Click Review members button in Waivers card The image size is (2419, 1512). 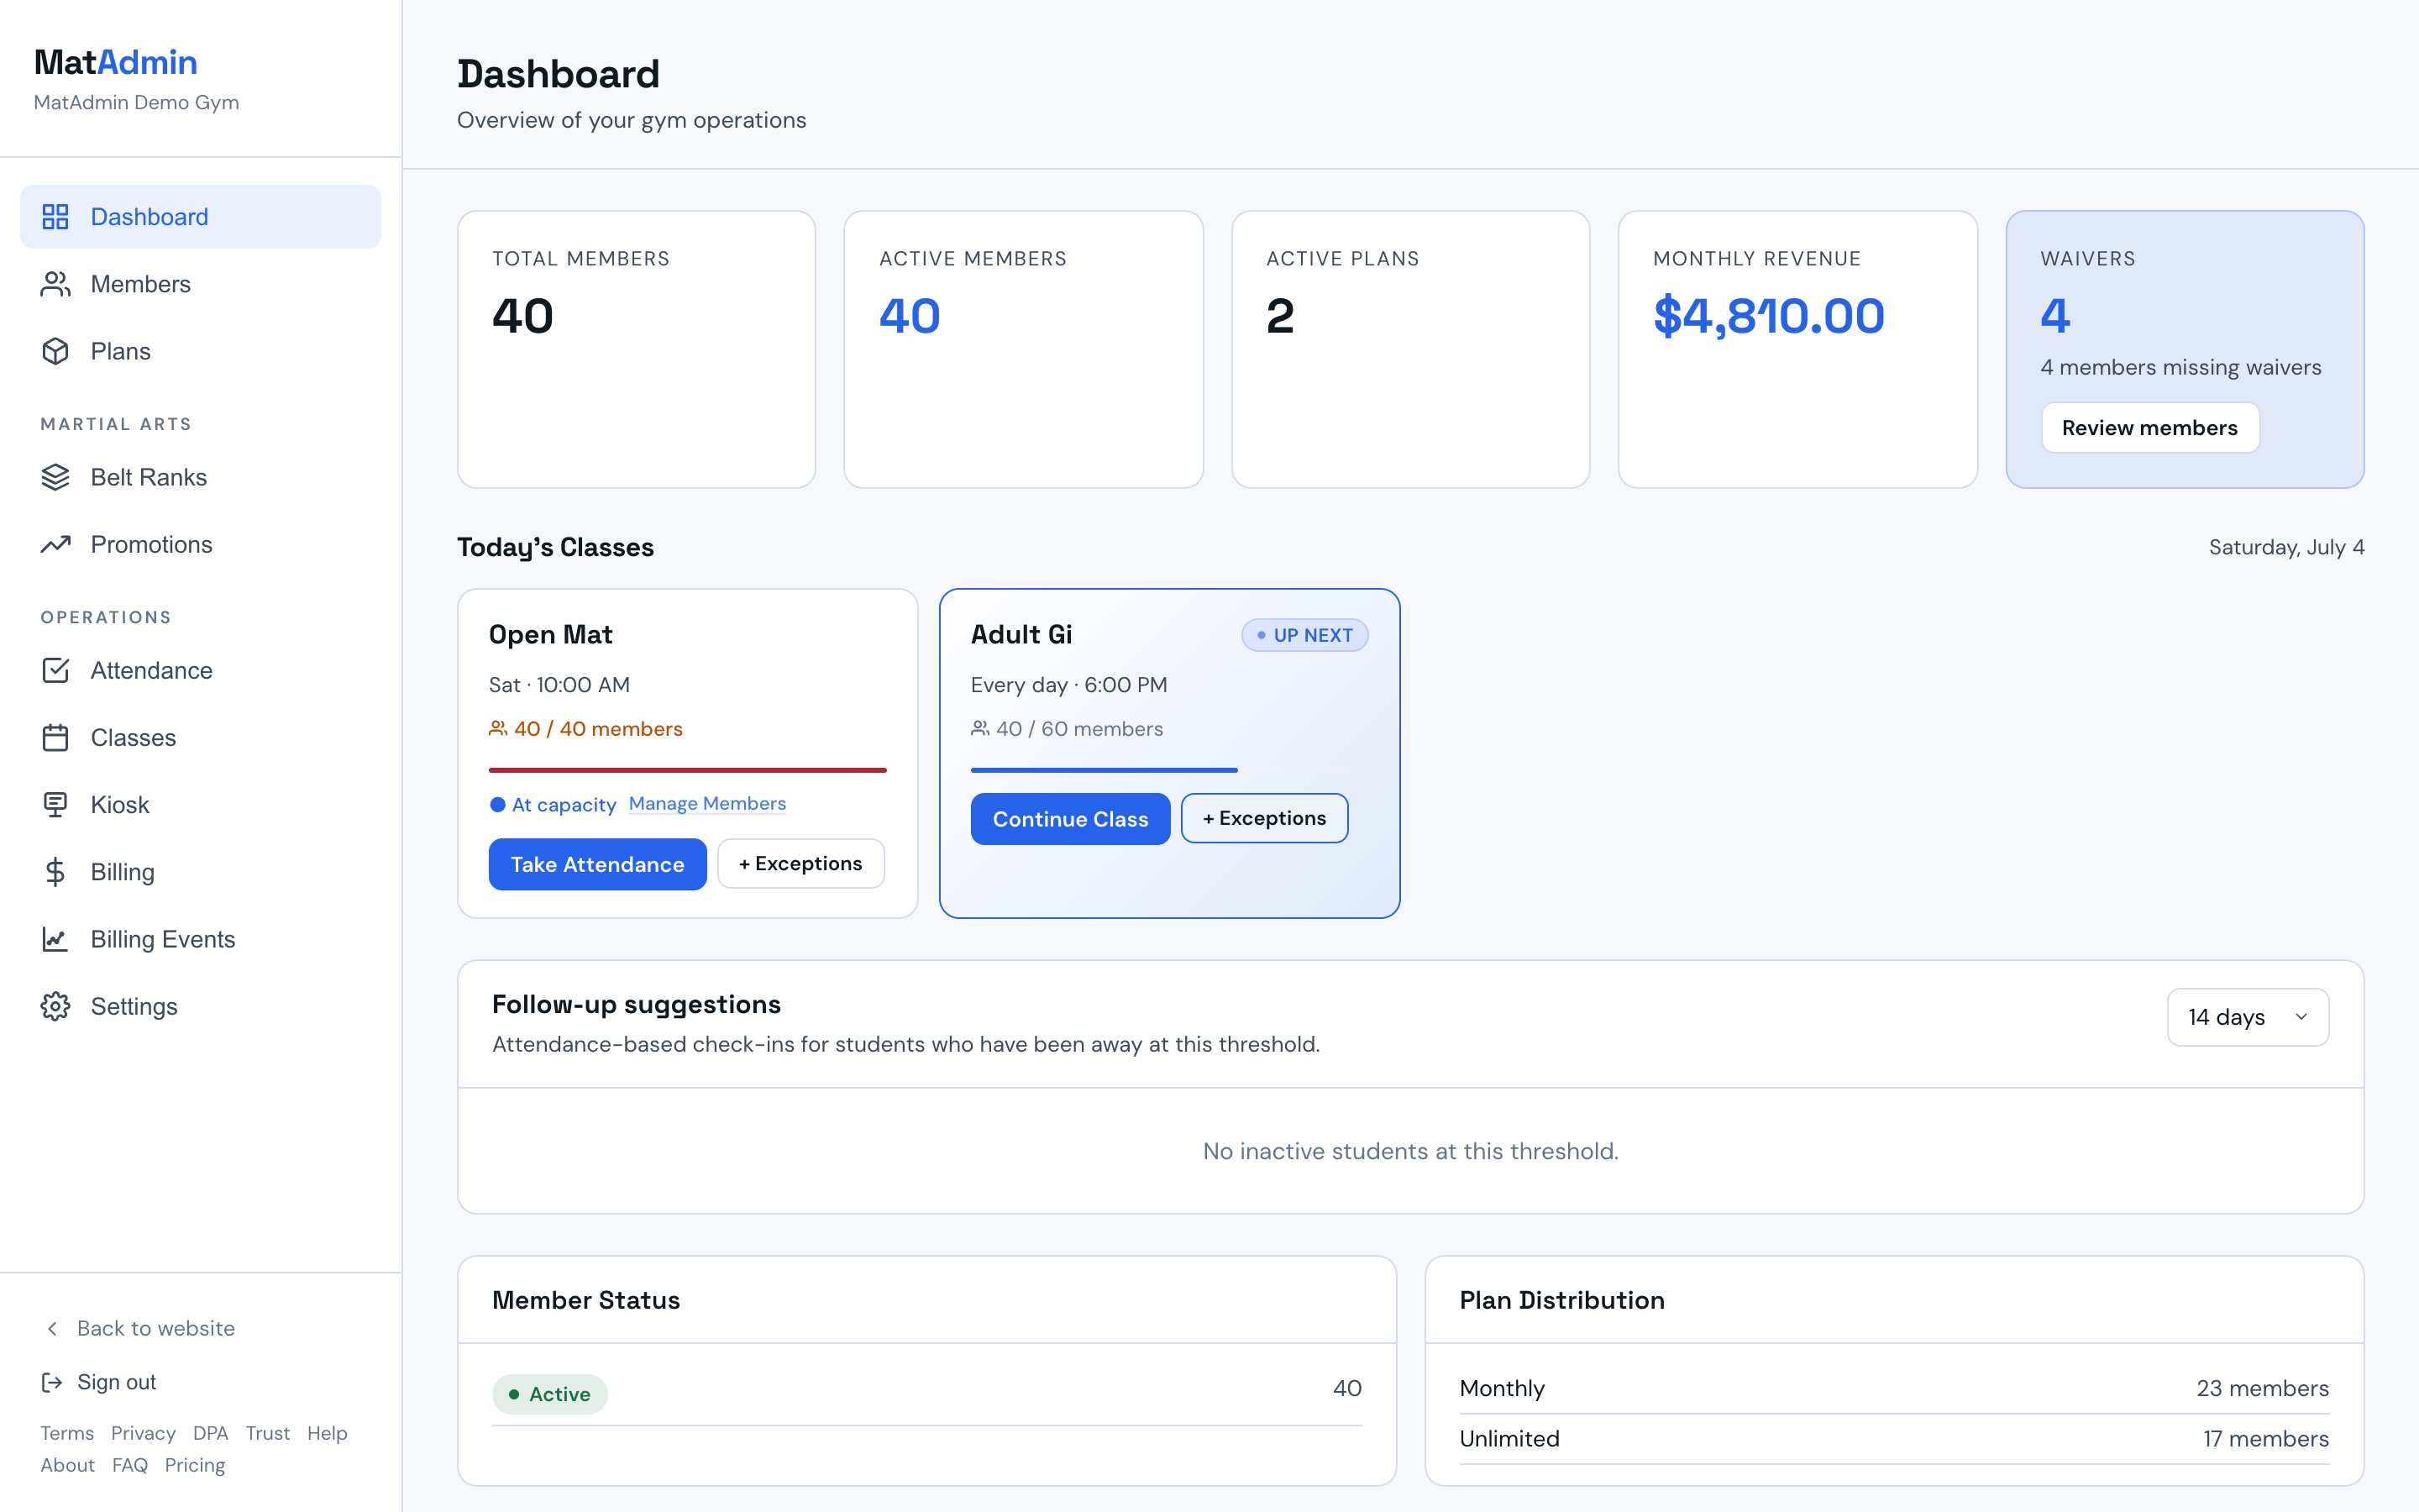coord(2149,428)
